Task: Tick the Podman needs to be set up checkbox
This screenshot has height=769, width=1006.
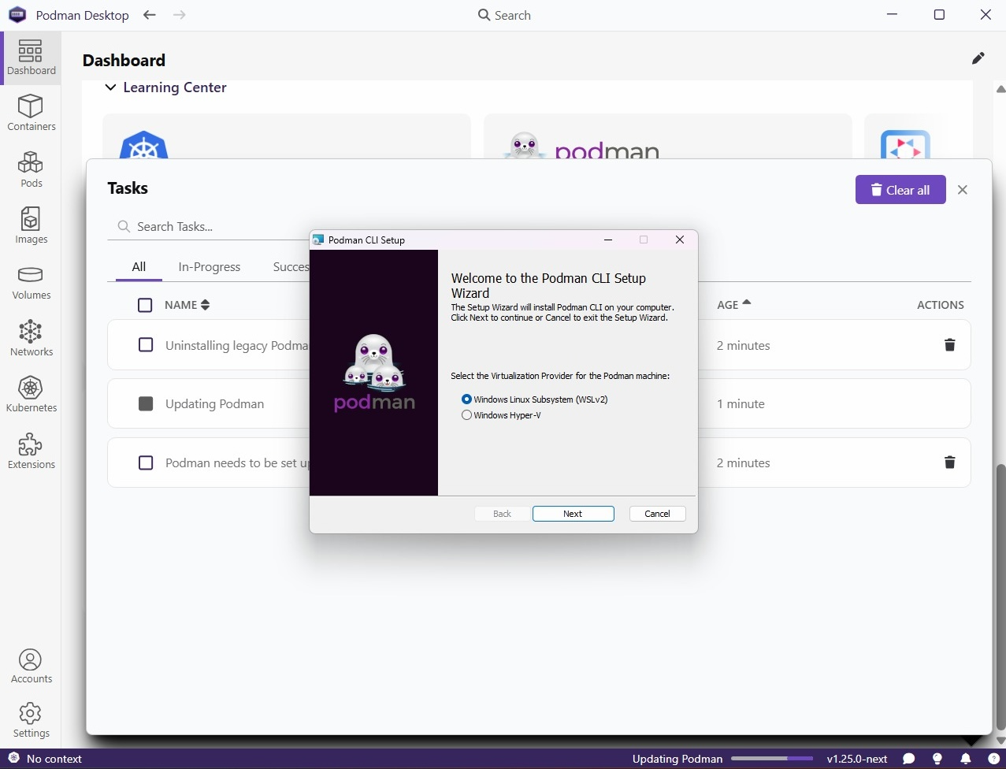Action: (146, 463)
